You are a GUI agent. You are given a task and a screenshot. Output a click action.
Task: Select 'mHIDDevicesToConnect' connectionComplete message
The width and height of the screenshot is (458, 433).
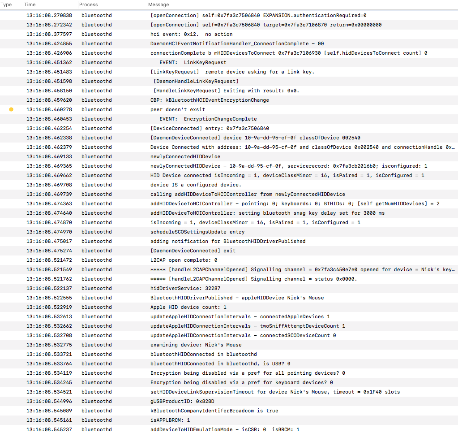289,53
